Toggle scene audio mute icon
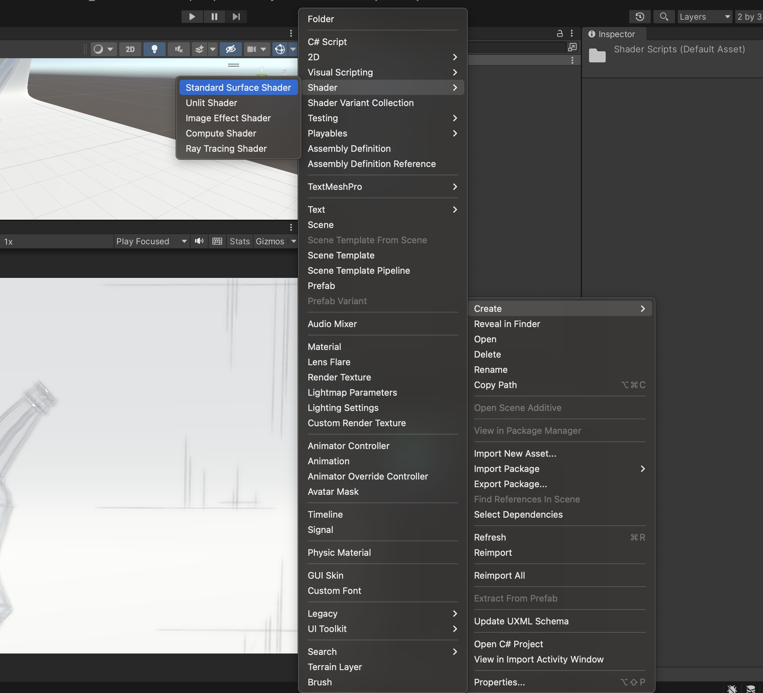The image size is (763, 693). coord(179,49)
